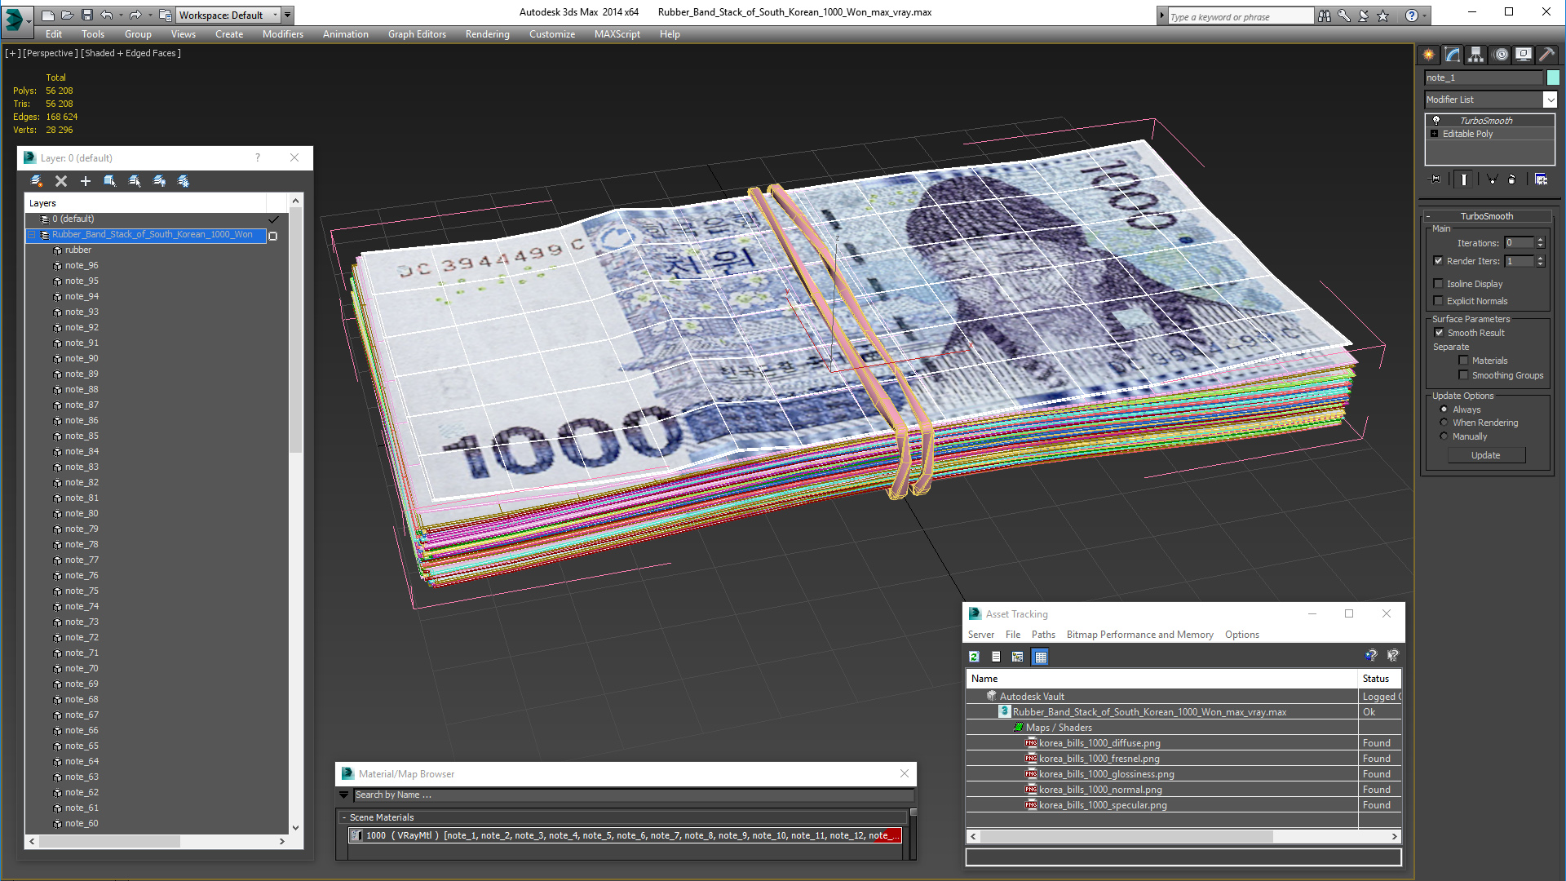Screen dimensions: 1566x881
Task: Open the Redo history dropdown arrow
Action: [x=150, y=15]
